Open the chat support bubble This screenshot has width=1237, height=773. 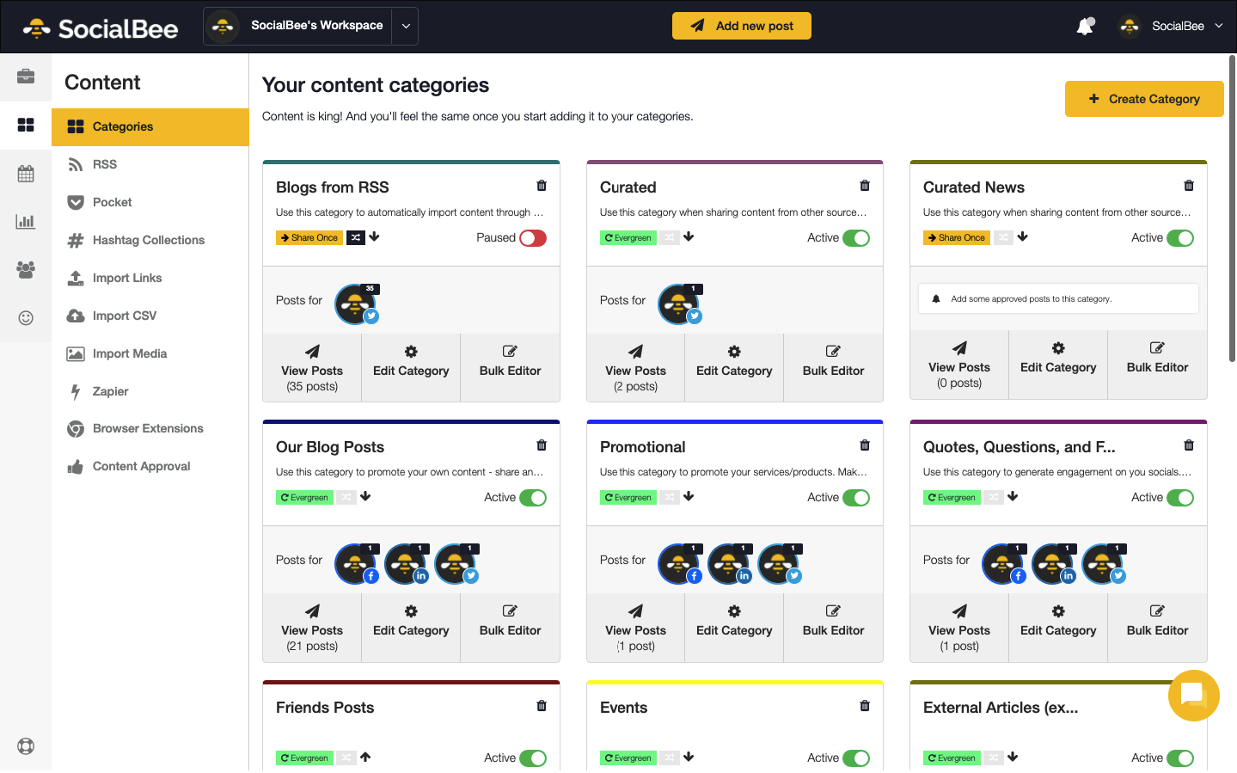[x=1193, y=695]
